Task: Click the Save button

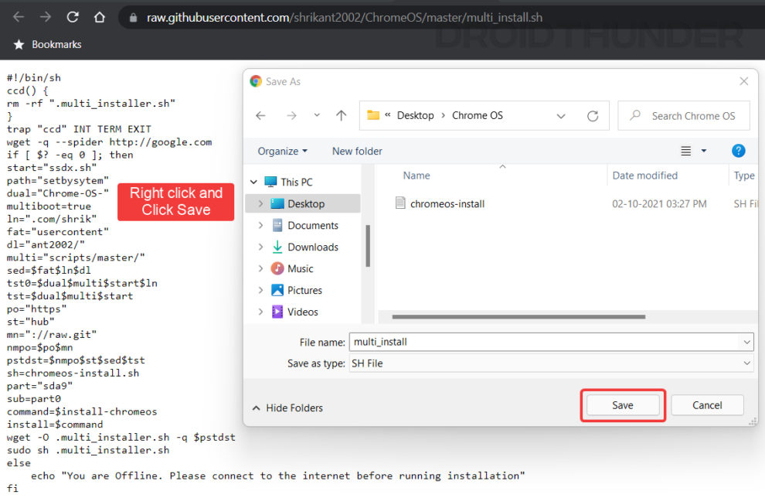Action: 622,404
